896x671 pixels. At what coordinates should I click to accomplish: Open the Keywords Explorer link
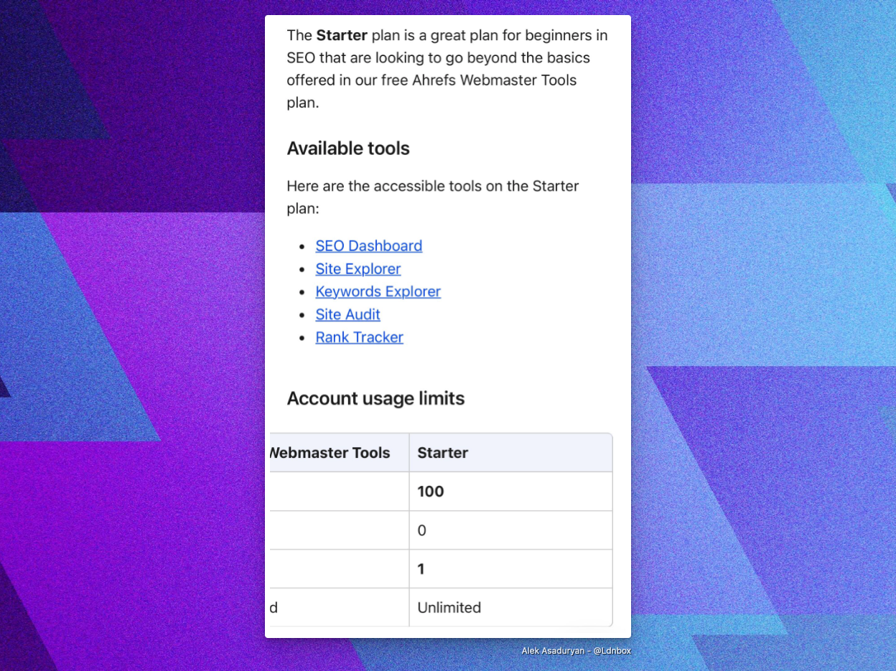click(x=378, y=291)
